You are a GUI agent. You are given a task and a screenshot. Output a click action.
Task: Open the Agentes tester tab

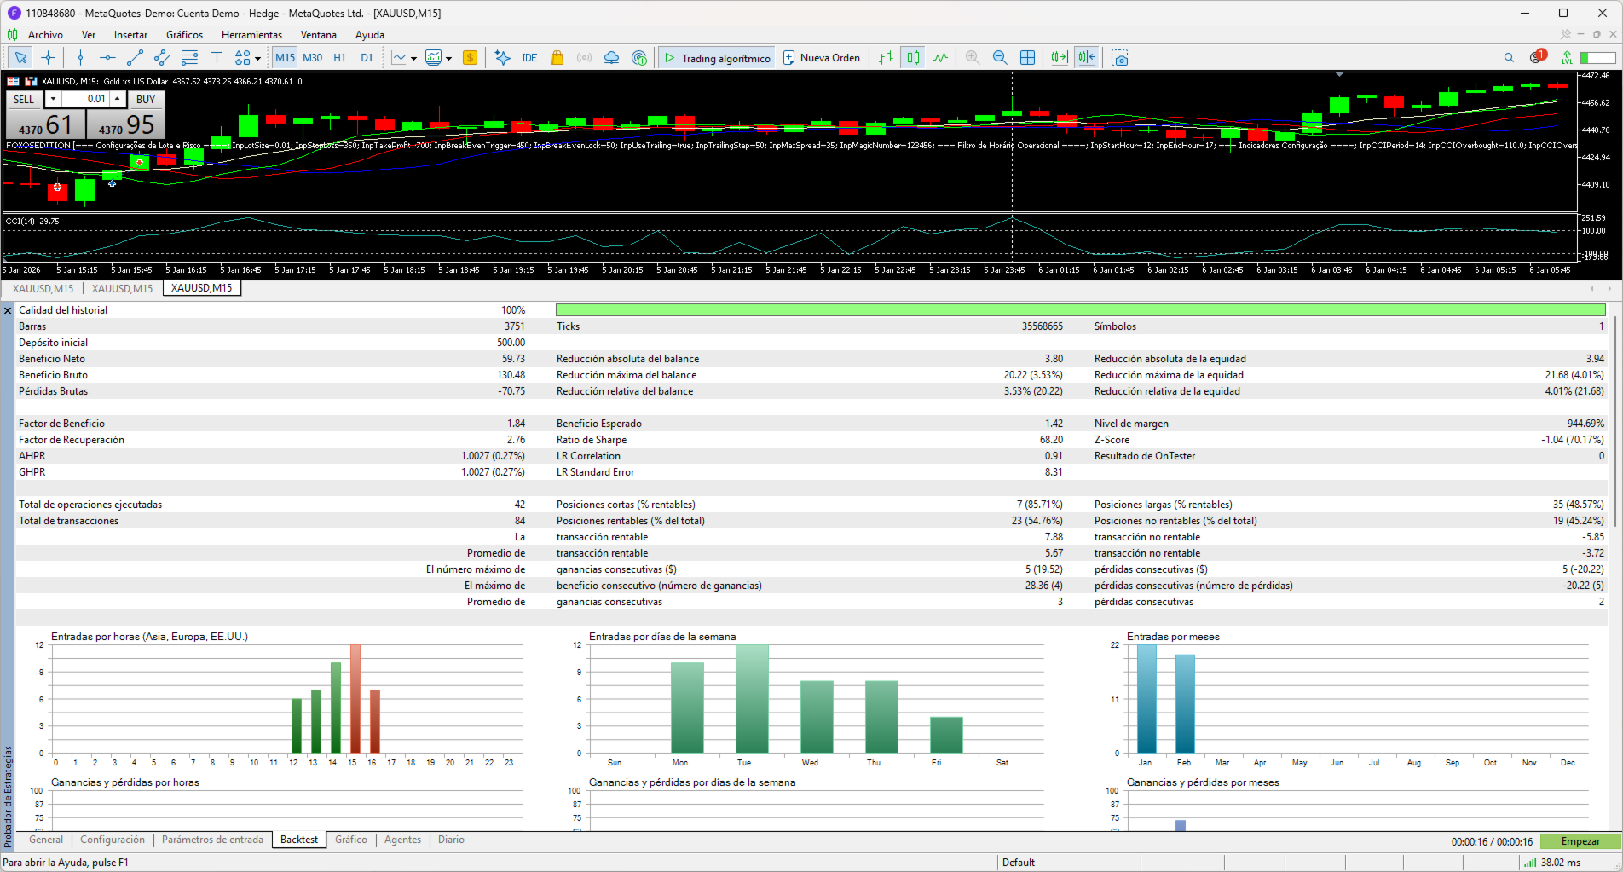(x=402, y=840)
